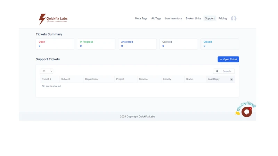Click the Open Ticket button
Screen dimensions: 278x156
coord(228,59)
